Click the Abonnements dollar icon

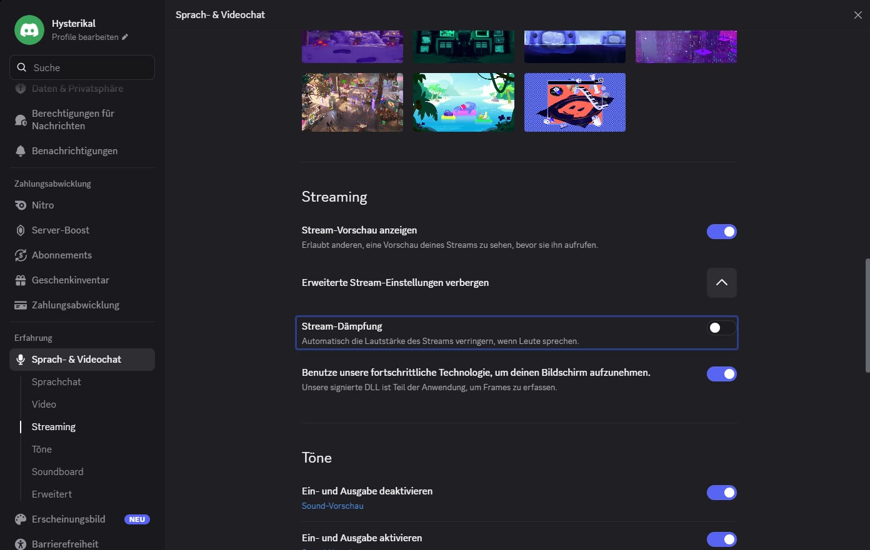click(21, 255)
